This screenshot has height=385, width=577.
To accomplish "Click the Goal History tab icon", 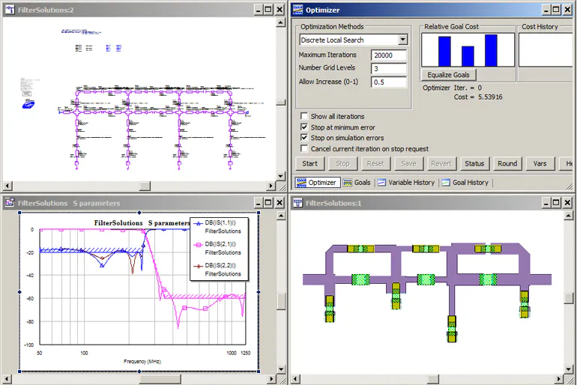I will point(446,182).
